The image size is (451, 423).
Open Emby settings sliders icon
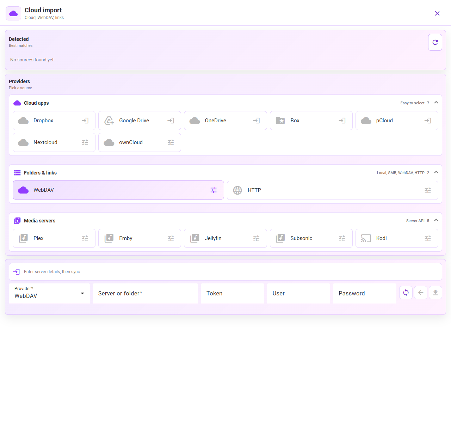pos(171,238)
